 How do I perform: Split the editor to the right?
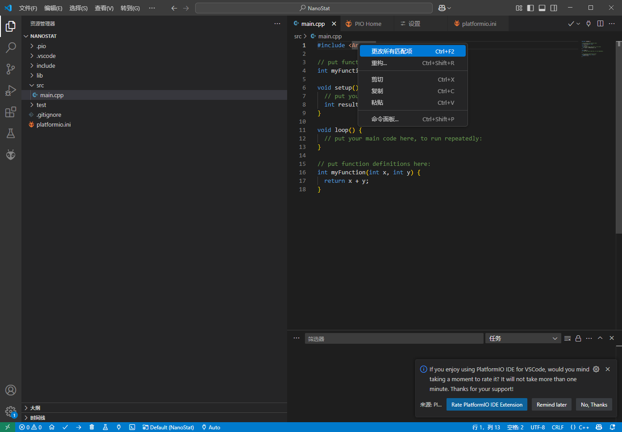pyautogui.click(x=600, y=24)
